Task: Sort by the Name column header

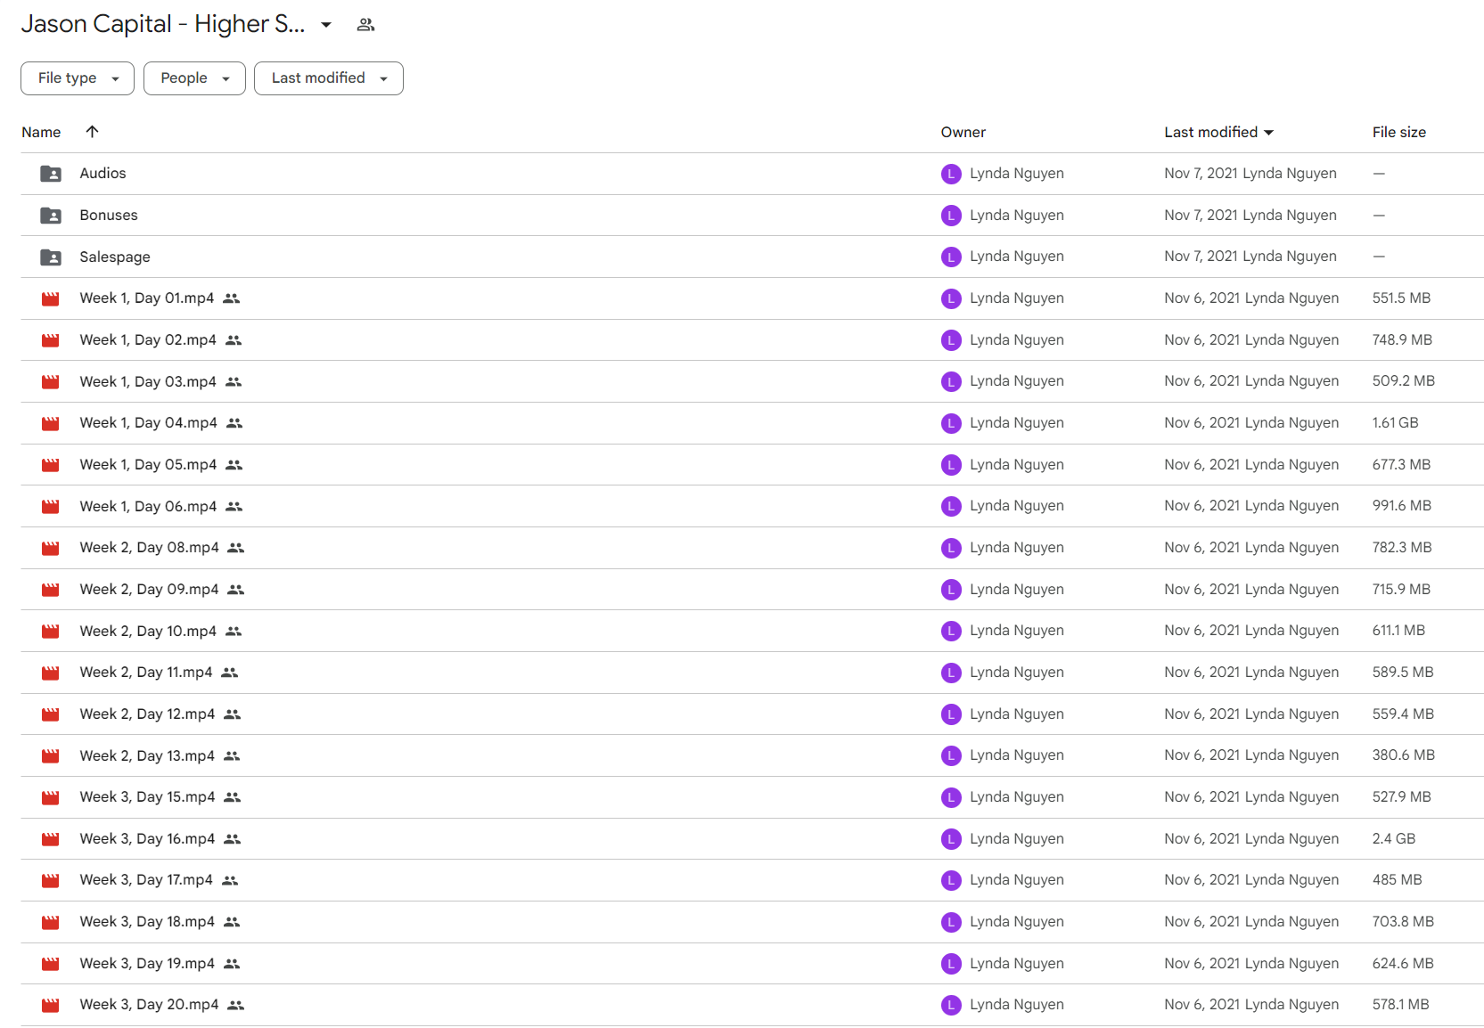Action: [x=41, y=132]
